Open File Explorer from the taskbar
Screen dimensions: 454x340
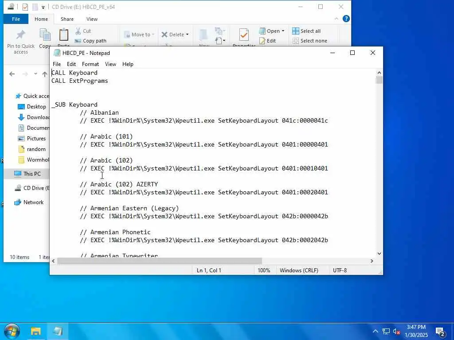pyautogui.click(x=35, y=331)
